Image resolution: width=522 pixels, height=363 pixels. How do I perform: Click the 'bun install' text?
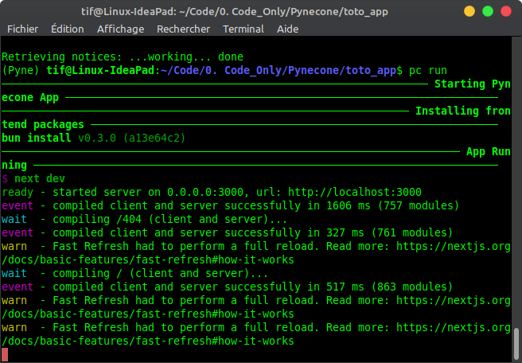(37, 138)
